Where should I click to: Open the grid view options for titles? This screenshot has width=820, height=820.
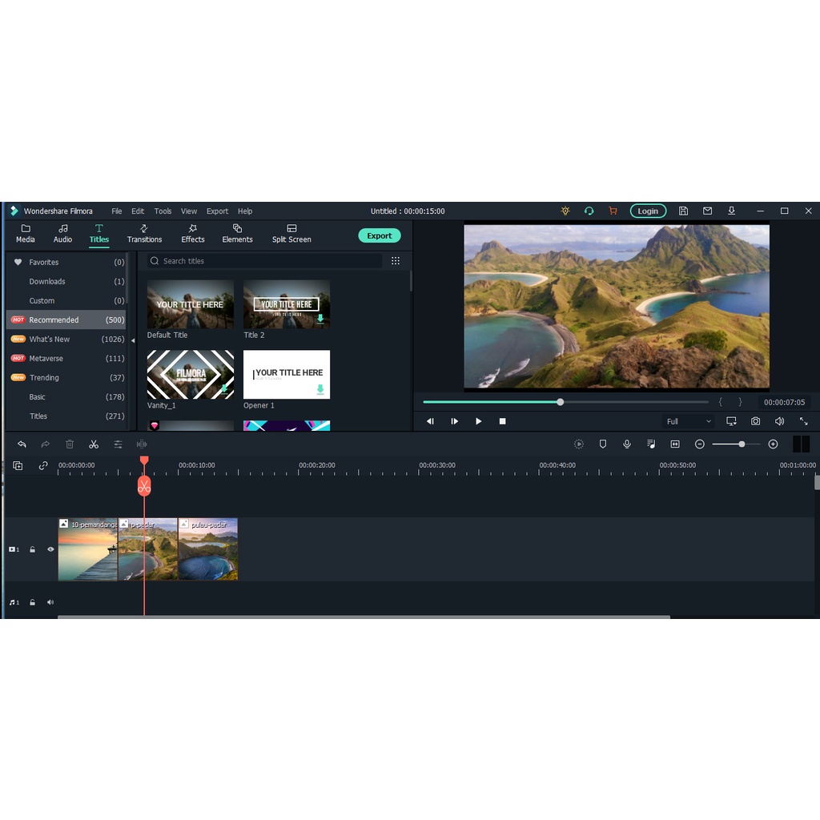pyautogui.click(x=396, y=261)
